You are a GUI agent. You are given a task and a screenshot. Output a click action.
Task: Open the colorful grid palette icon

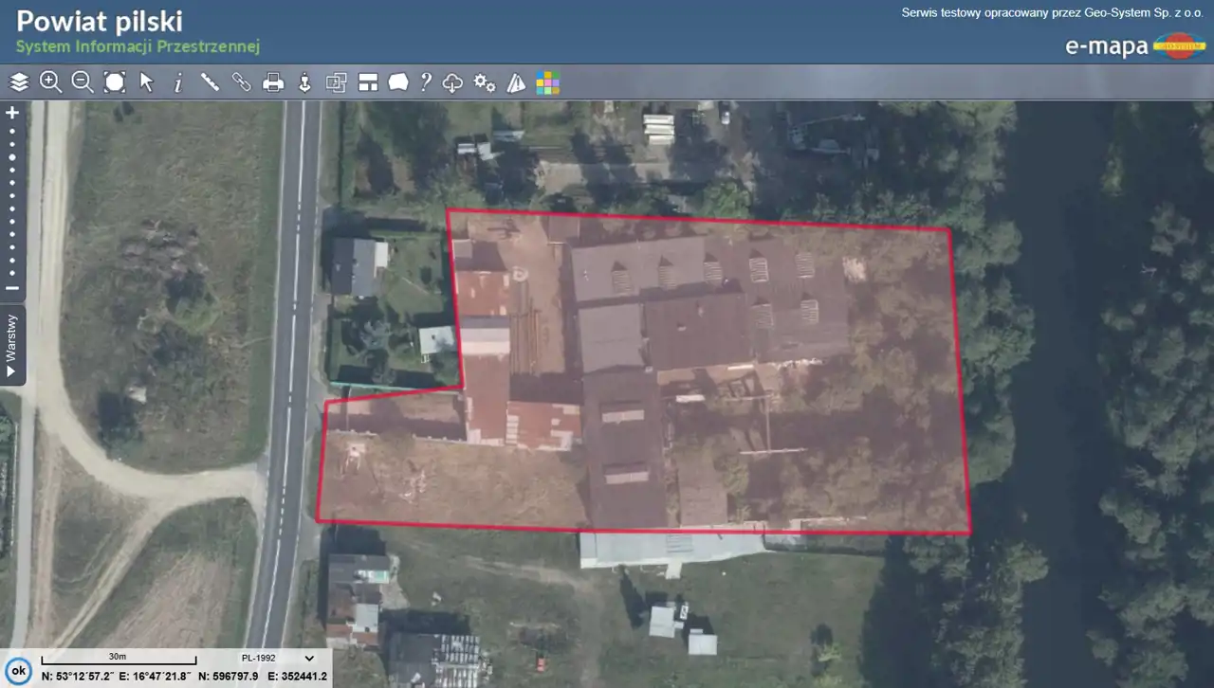coord(547,82)
